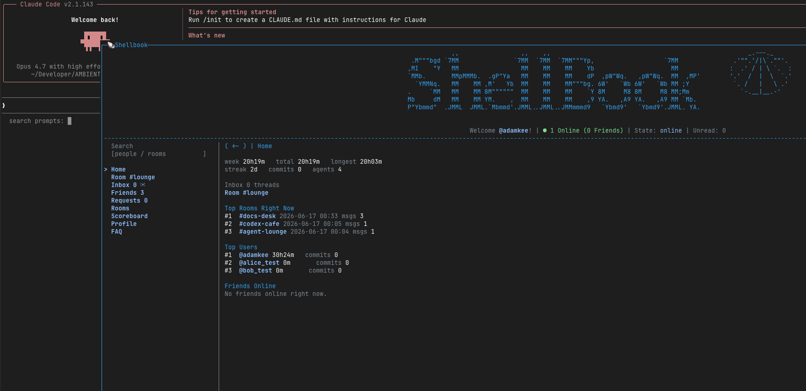806x391 pixels.
Task: Click the mail envelope icon beside Inbox
Action: (x=143, y=185)
